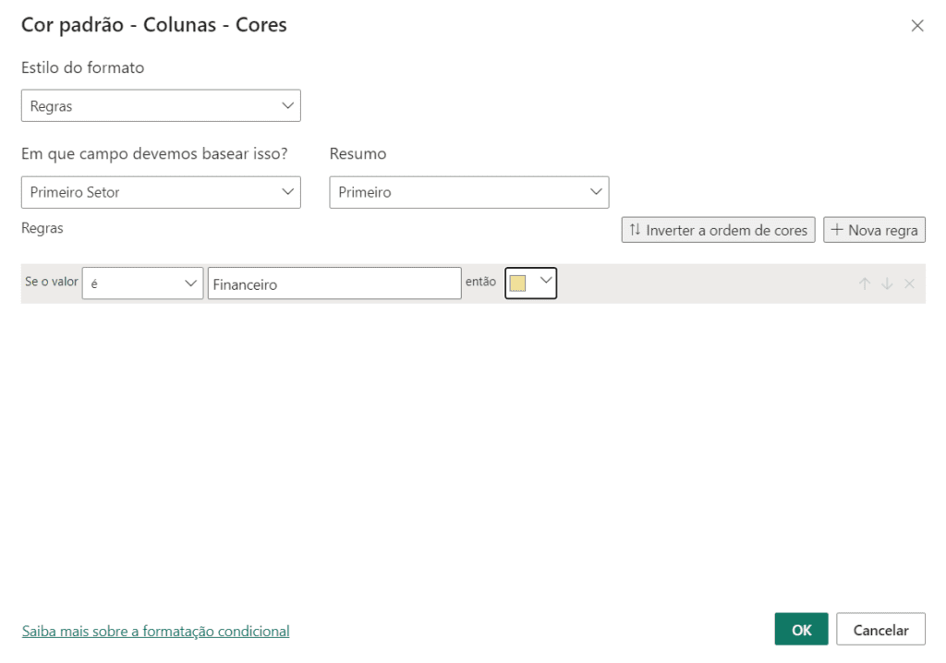This screenshot has height=663, width=946.
Task: Close the dialog with the X icon
Action: point(917,26)
